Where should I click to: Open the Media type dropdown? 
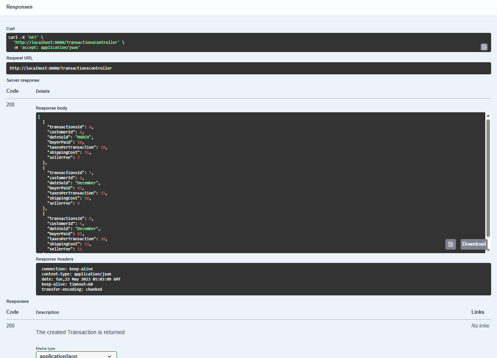click(x=76, y=355)
